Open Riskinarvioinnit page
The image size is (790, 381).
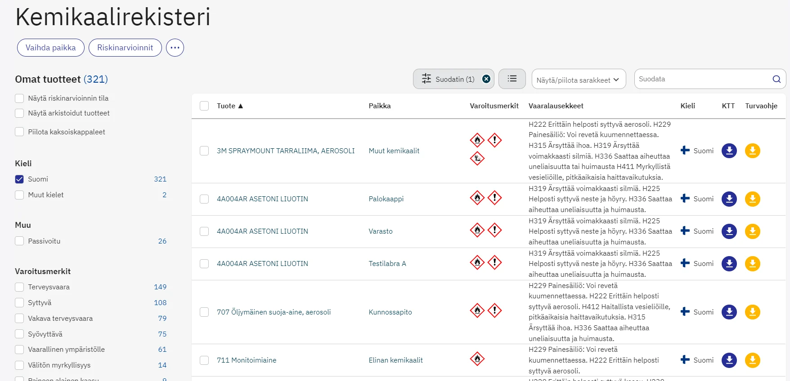pyautogui.click(x=125, y=48)
